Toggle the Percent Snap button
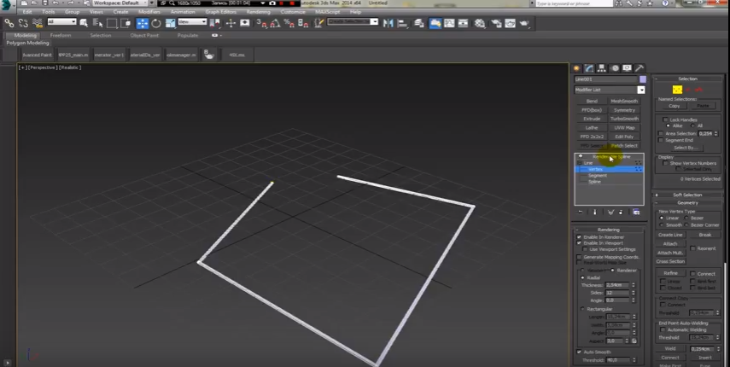Screen dimensions: 730x367 [x=289, y=23]
